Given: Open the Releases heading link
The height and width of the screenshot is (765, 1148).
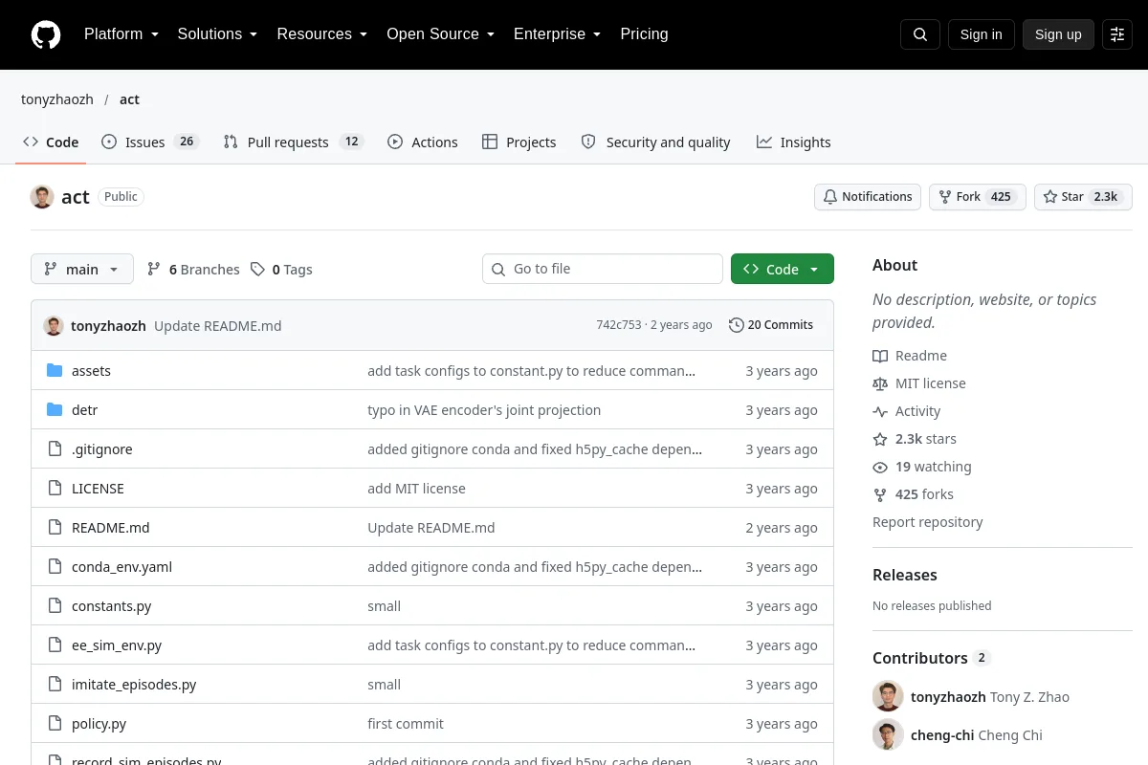Looking at the screenshot, I should tap(905, 575).
